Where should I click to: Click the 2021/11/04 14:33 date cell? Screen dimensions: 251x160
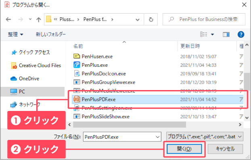[x=198, y=65]
